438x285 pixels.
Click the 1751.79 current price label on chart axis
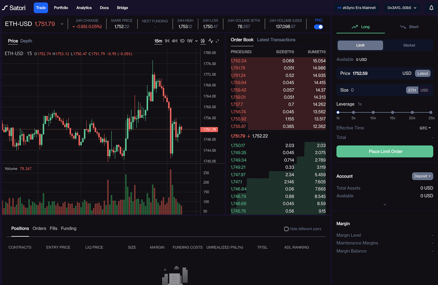(209, 130)
